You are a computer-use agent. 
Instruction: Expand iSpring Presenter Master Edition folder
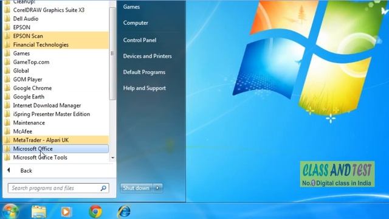[56, 114]
